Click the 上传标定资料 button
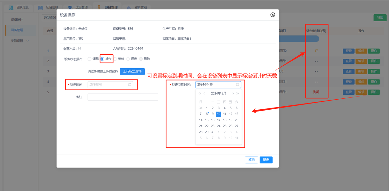The height and width of the screenshot is (191, 389). coord(132,71)
